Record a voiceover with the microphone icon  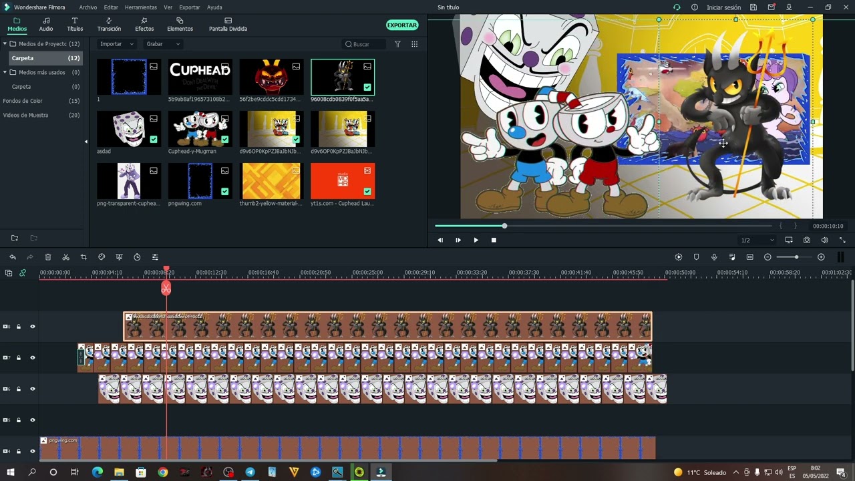pyautogui.click(x=714, y=257)
